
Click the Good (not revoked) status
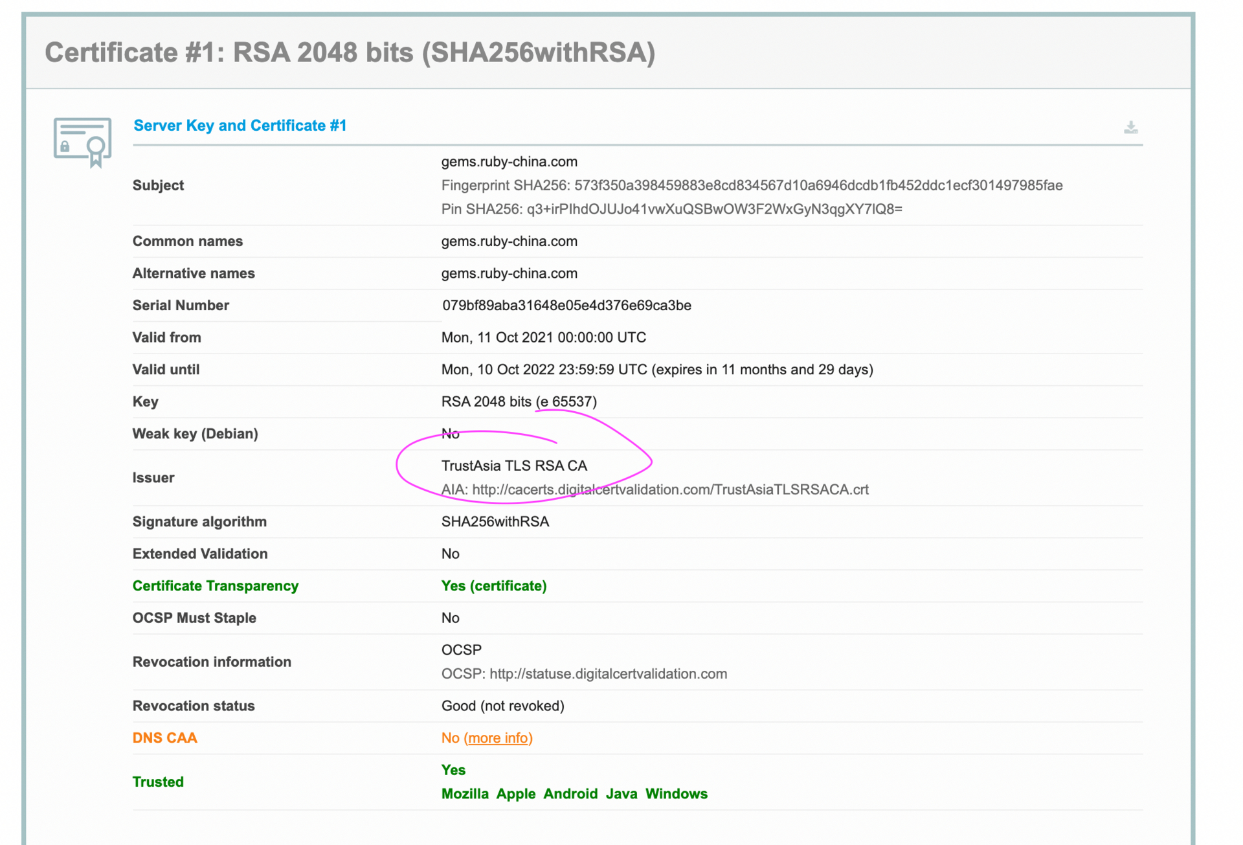coord(502,706)
